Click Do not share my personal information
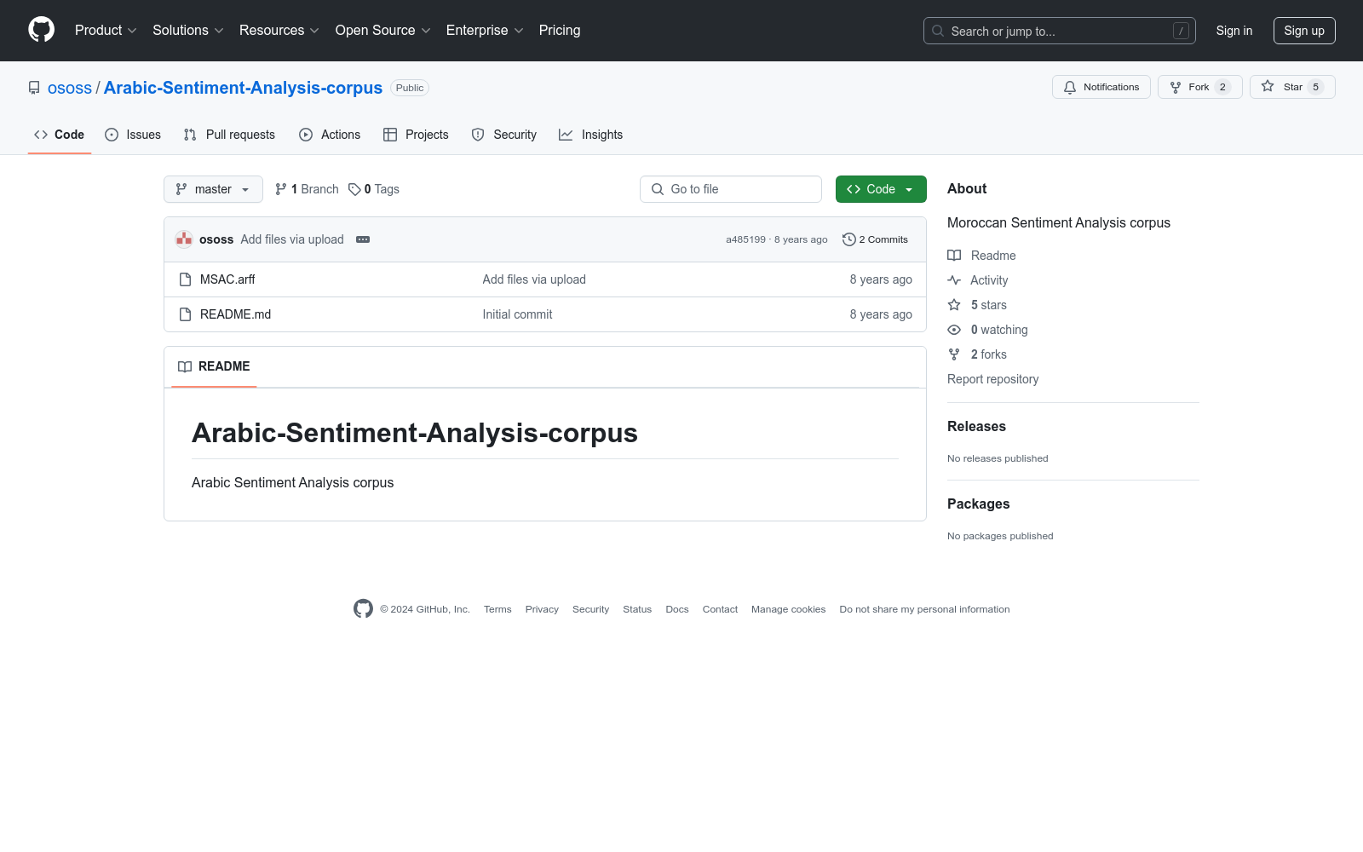Viewport: 1363px width, 852px height. point(924,609)
